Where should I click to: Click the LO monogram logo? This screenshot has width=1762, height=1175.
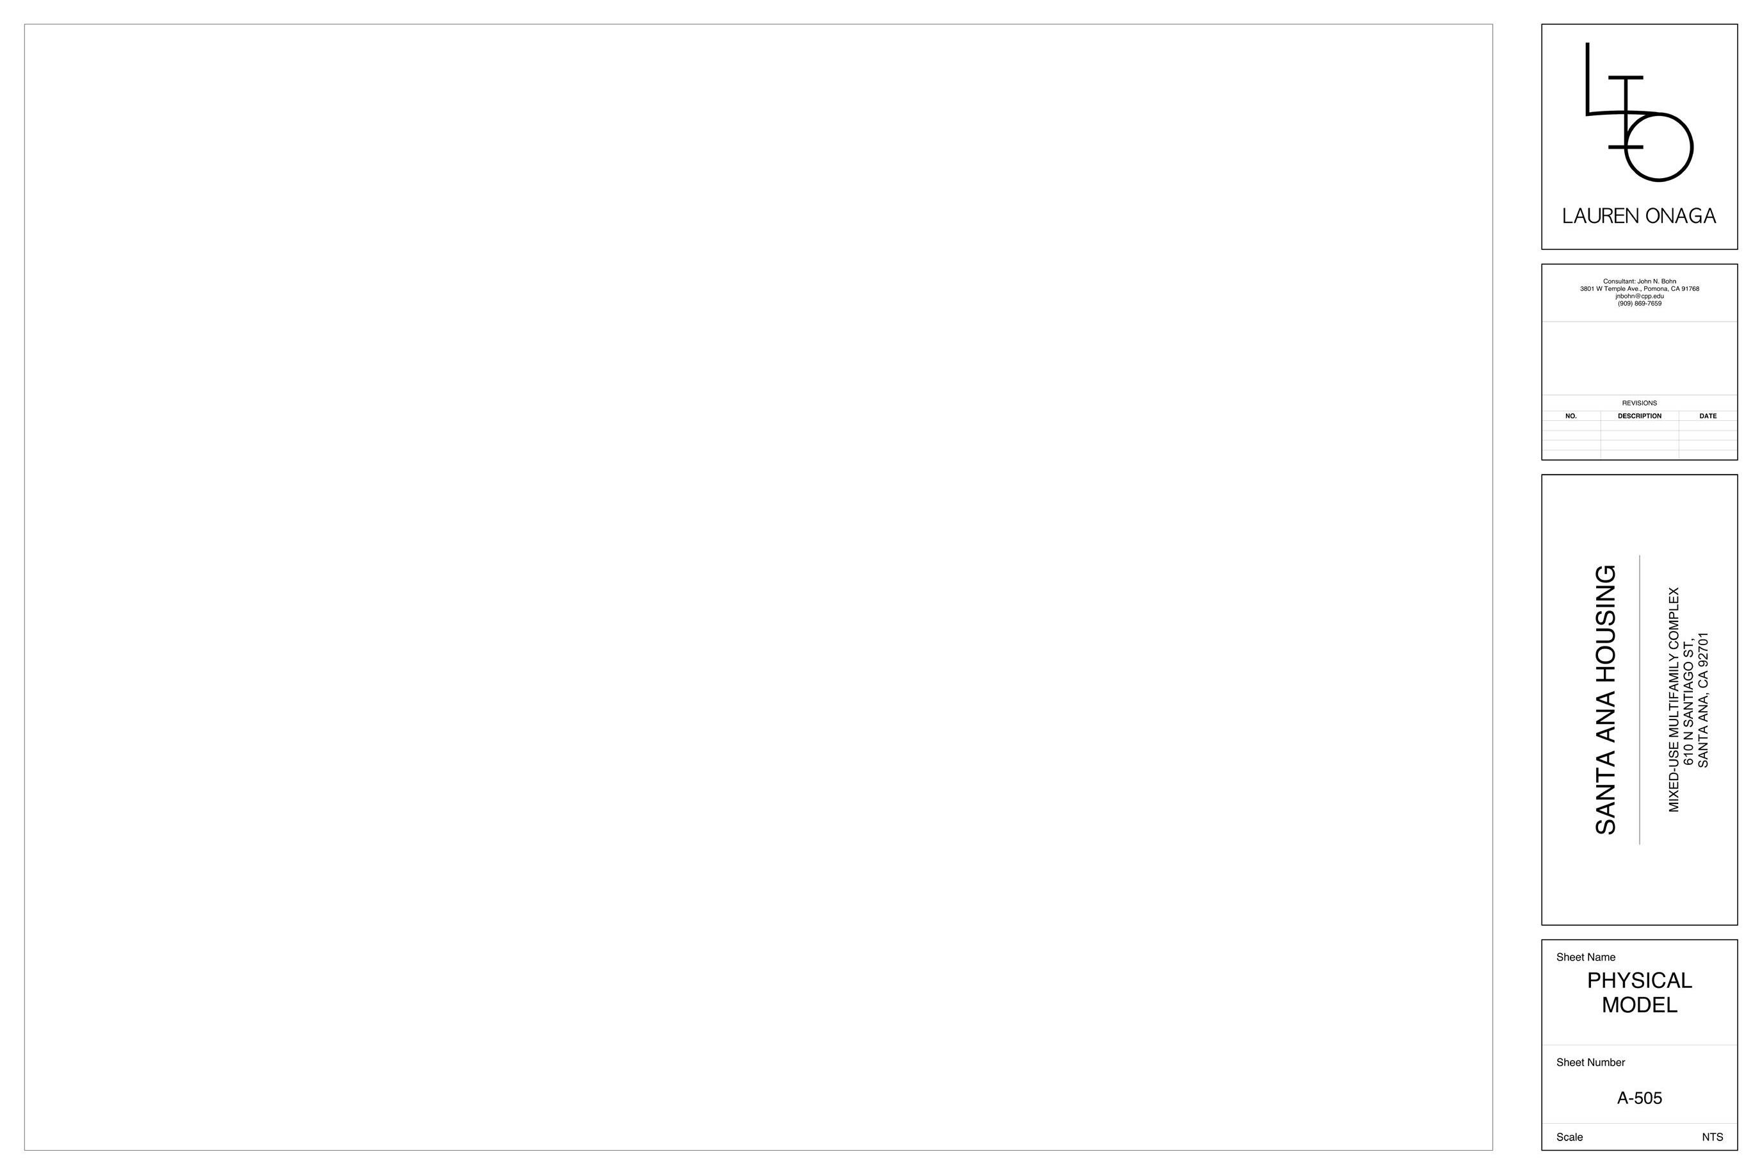click(1639, 111)
